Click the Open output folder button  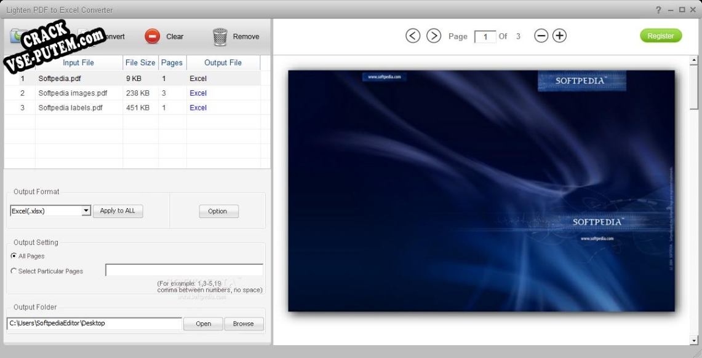[203, 324]
